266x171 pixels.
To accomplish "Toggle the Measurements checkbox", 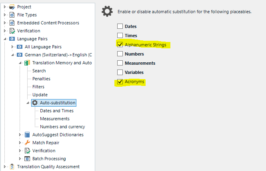I will [120, 63].
